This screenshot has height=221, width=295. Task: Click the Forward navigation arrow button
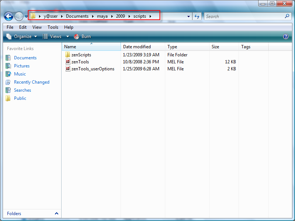[19, 16]
